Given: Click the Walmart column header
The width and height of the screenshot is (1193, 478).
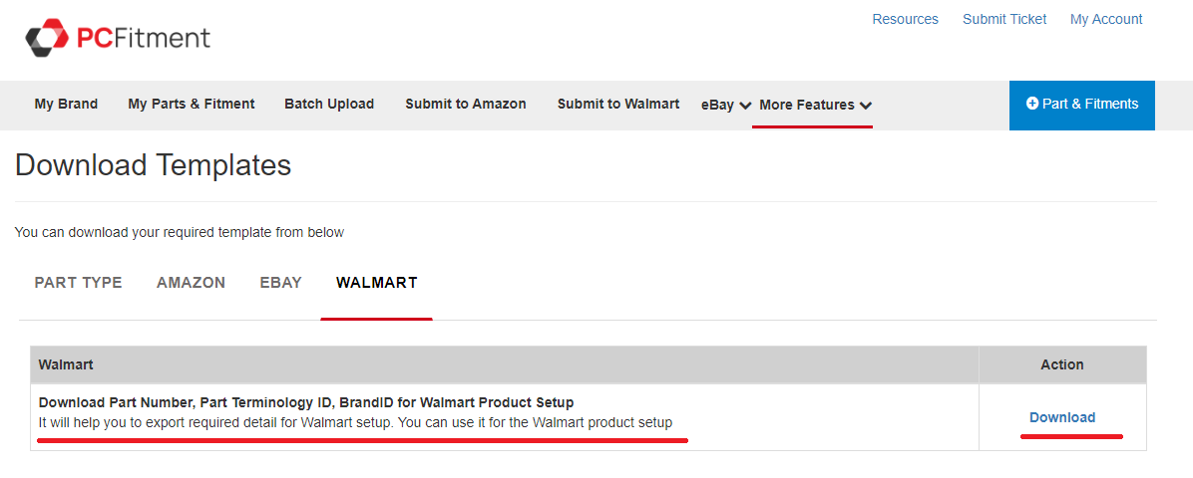Looking at the screenshot, I should click(66, 364).
